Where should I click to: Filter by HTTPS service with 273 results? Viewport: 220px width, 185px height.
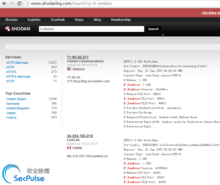coord(11,72)
